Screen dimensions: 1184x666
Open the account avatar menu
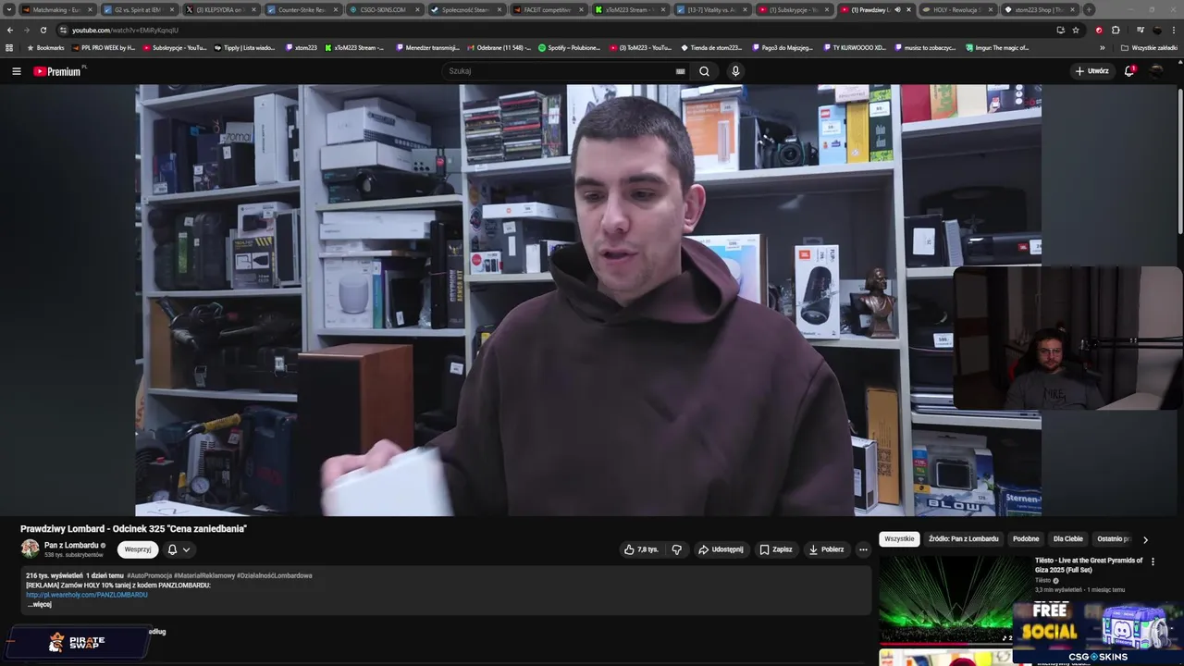point(1157,71)
